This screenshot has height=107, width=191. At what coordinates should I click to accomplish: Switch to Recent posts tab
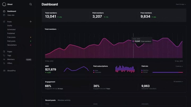click(x=50, y=100)
